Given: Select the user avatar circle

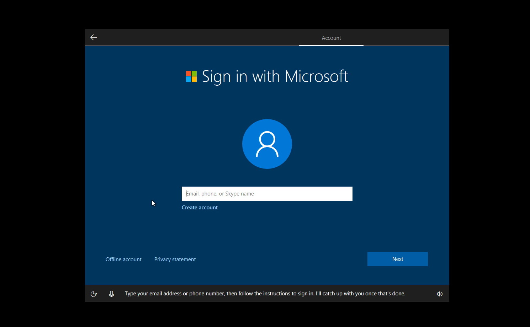Looking at the screenshot, I should pyautogui.click(x=267, y=144).
